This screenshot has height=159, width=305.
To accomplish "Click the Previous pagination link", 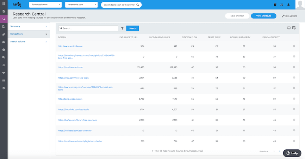I will [264, 152].
